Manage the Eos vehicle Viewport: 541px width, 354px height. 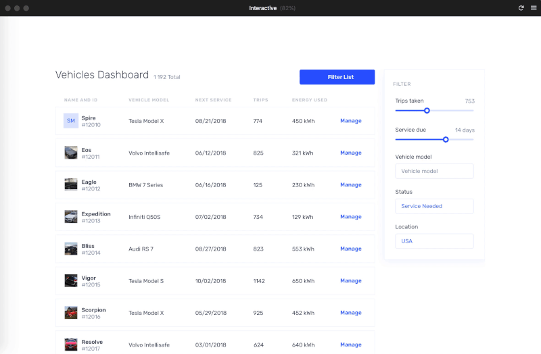351,153
